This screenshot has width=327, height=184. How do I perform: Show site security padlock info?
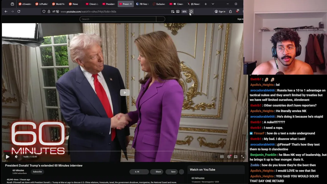pyautogui.click(x=49, y=11)
